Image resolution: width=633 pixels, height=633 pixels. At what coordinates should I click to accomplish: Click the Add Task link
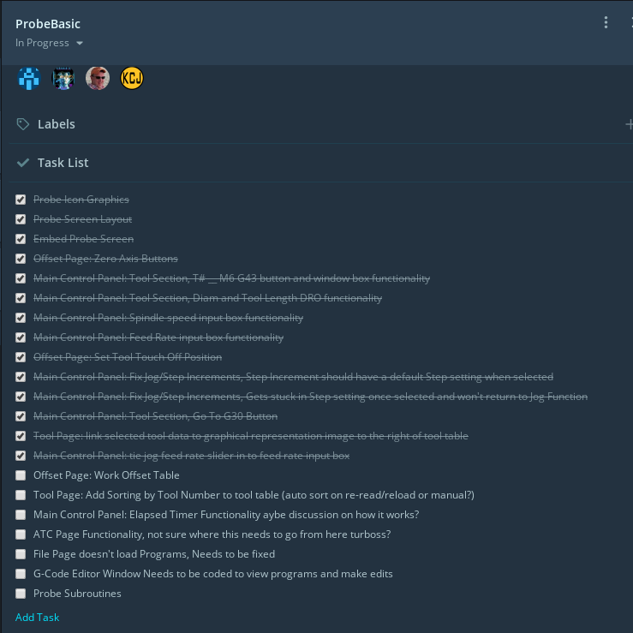pyautogui.click(x=37, y=618)
